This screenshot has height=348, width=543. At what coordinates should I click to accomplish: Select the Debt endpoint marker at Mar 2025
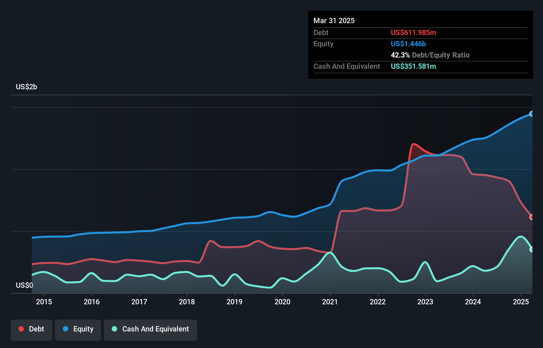click(532, 217)
